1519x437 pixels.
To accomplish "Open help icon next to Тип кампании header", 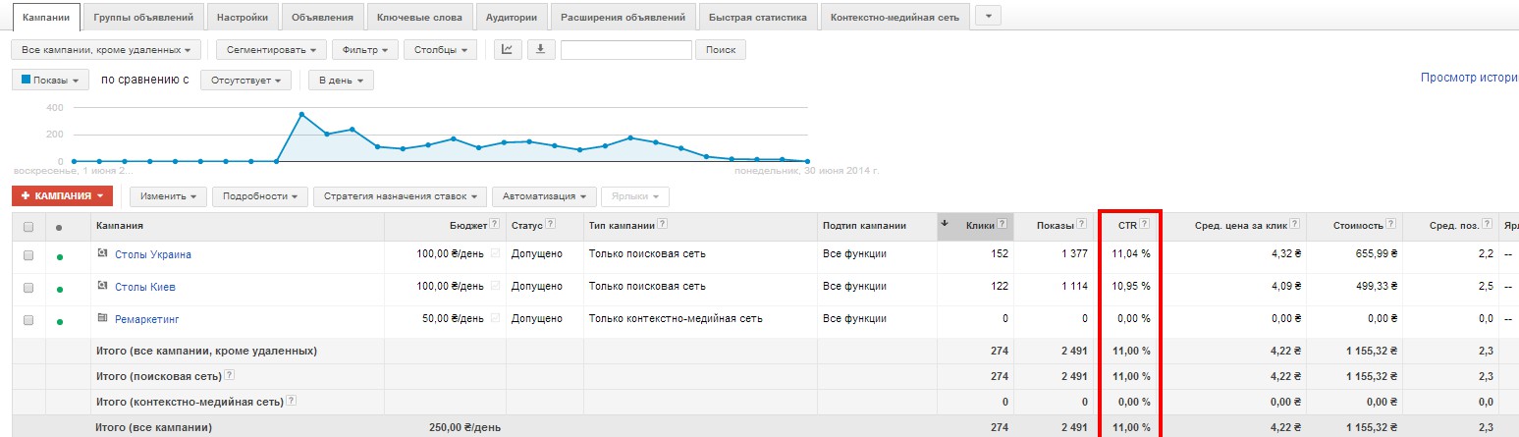I will point(664,226).
